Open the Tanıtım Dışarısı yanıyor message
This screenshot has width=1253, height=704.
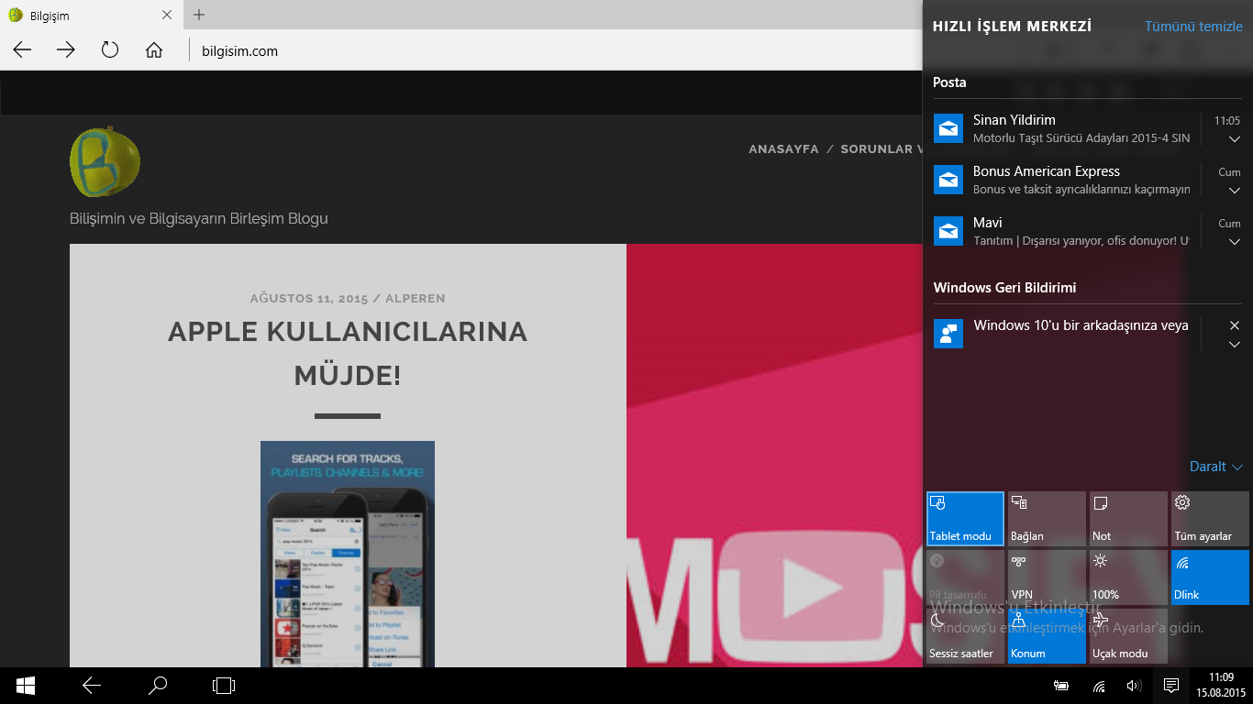1081,241
